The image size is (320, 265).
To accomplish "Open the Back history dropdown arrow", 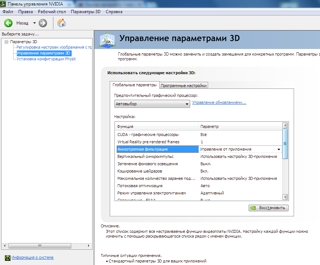I will tap(34, 23).
